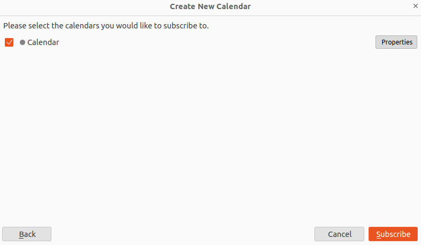The image size is (421, 245).
Task: Deselect Calendar using its tick box
Action: click(9, 42)
